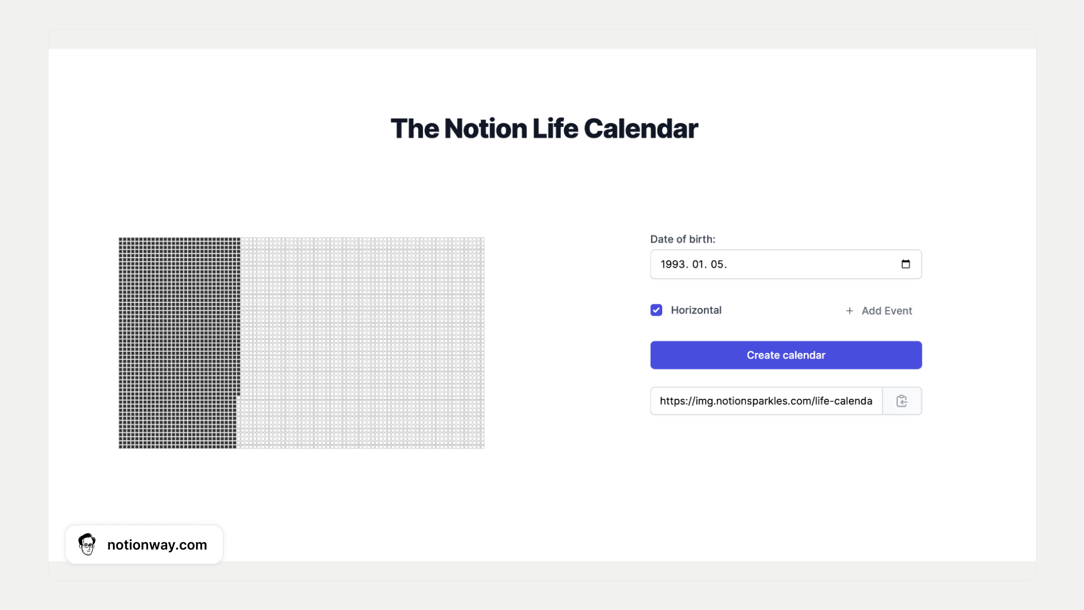Viewport: 1084px width, 610px height.
Task: Focus the notionsparkles image URL field
Action: pos(766,401)
